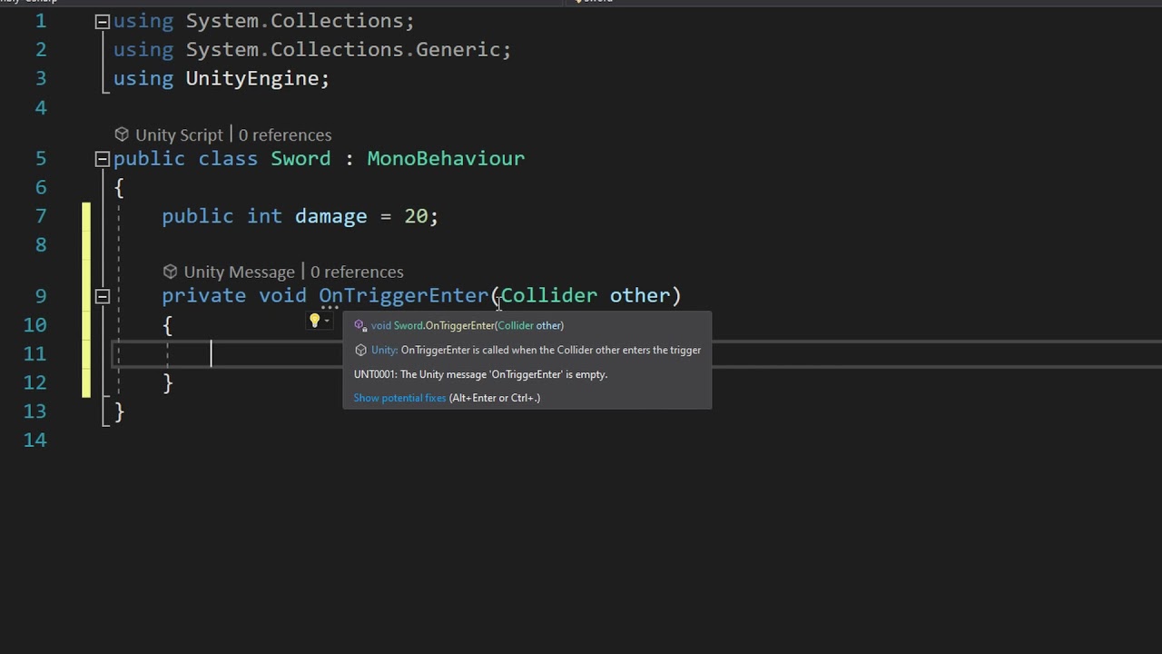Click the Sword class name
The width and height of the screenshot is (1162, 654).
(x=300, y=159)
